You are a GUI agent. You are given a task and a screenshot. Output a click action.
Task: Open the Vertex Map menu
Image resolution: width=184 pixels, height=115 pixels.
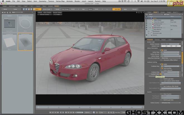tap(60, 1)
